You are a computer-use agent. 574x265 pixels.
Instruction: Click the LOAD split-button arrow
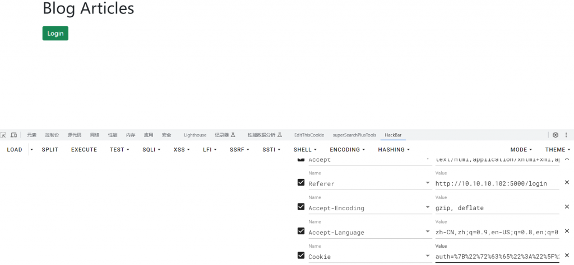coord(31,150)
